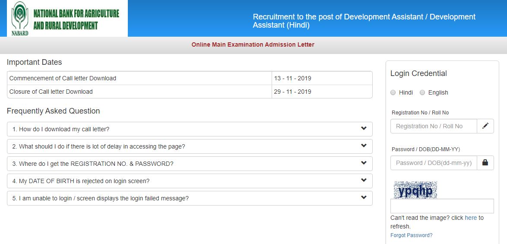The height and width of the screenshot is (244, 507).
Task: Select the English language radio button
Action: click(x=422, y=92)
